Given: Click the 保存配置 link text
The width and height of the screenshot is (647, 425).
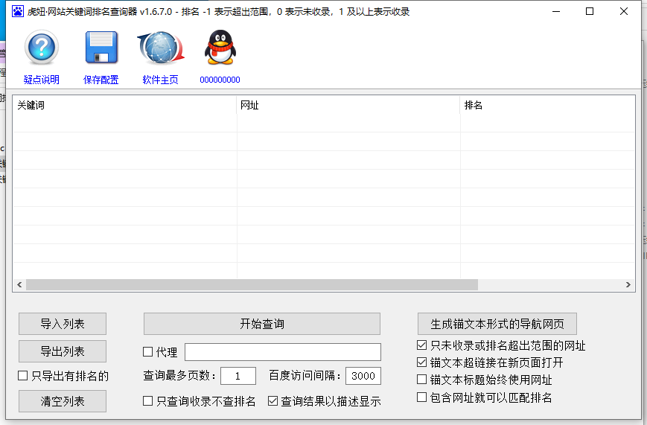Looking at the screenshot, I should 101,80.
